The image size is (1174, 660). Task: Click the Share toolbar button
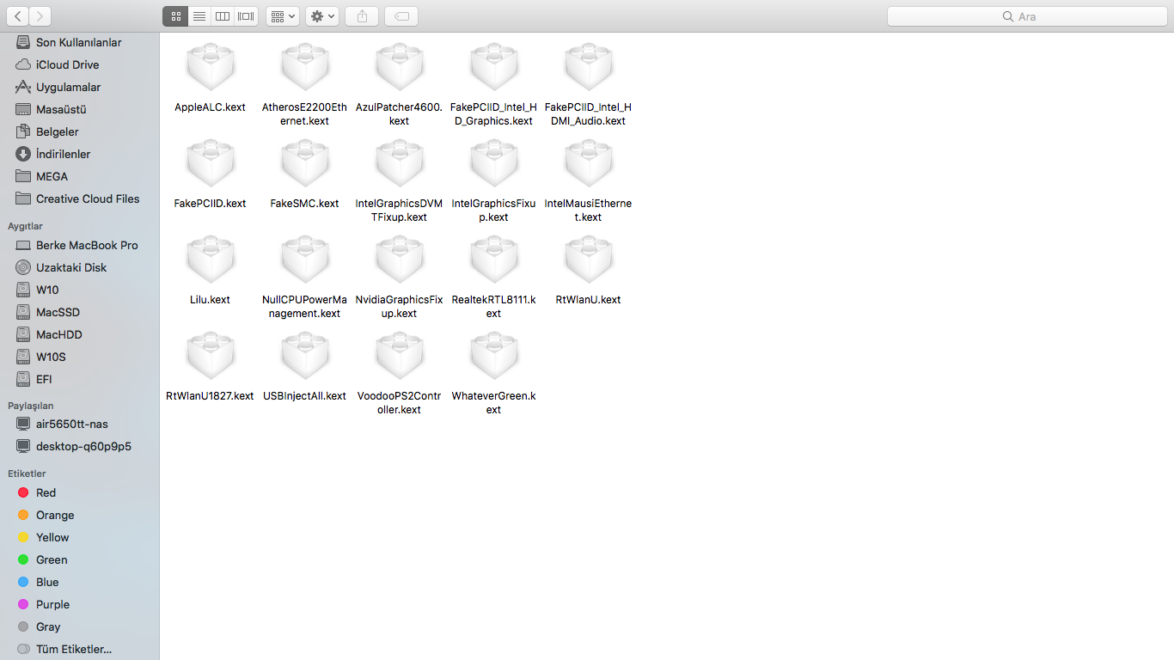[362, 16]
